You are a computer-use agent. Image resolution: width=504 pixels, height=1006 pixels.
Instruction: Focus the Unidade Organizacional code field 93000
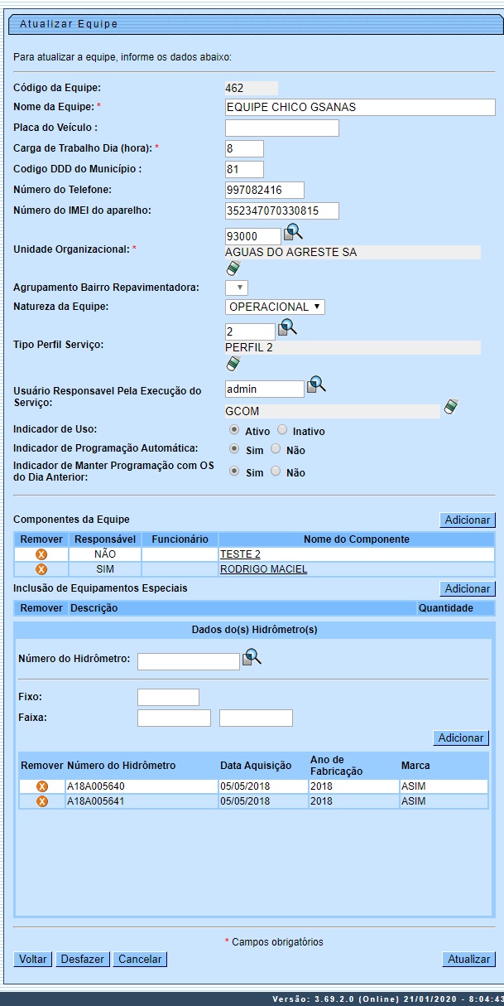(253, 236)
